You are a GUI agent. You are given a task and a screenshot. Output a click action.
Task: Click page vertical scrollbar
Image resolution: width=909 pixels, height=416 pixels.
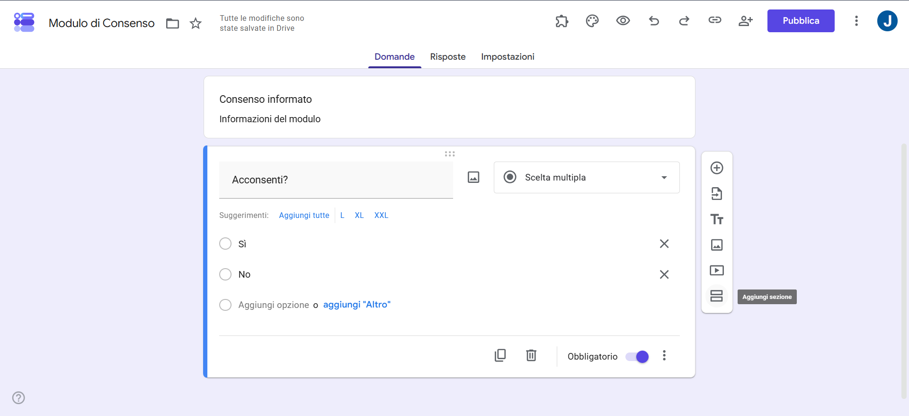[x=904, y=271]
